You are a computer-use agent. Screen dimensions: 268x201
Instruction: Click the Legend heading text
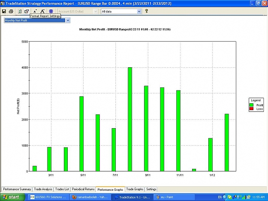pyautogui.click(x=256, y=100)
